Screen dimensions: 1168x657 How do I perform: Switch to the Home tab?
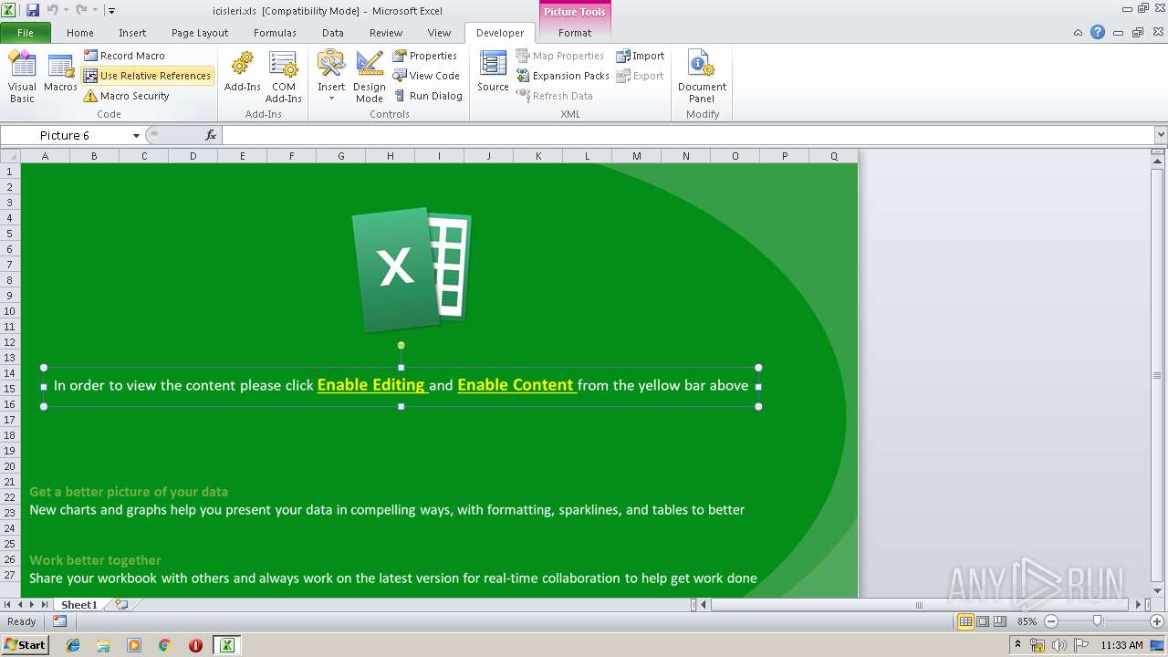[79, 33]
